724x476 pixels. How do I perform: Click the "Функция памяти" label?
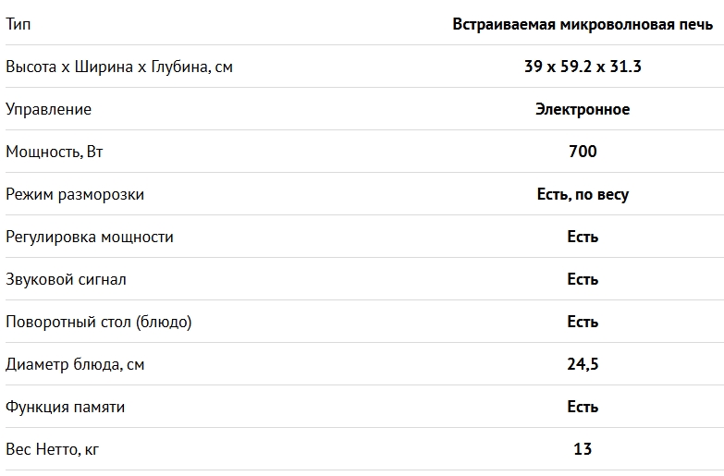pyautogui.click(x=65, y=407)
